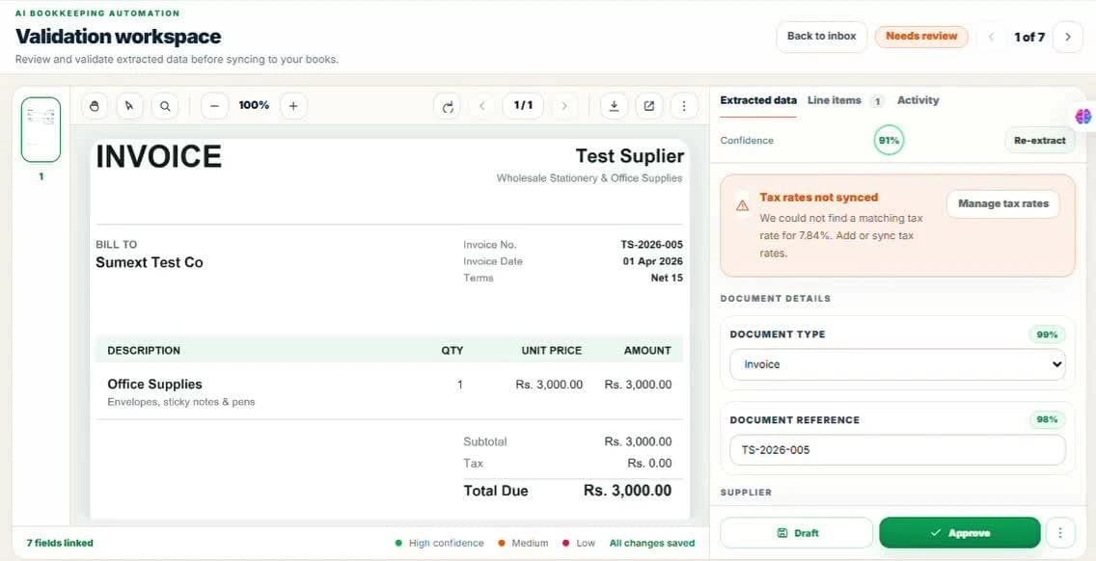Open more actions beside Approve

tap(1060, 533)
